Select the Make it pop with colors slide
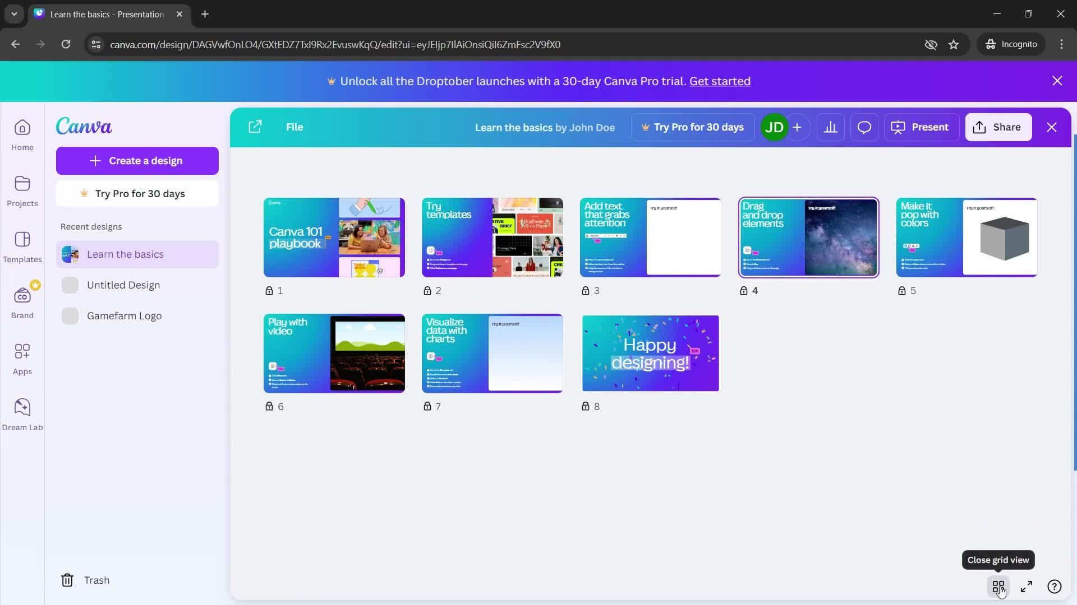 point(967,238)
